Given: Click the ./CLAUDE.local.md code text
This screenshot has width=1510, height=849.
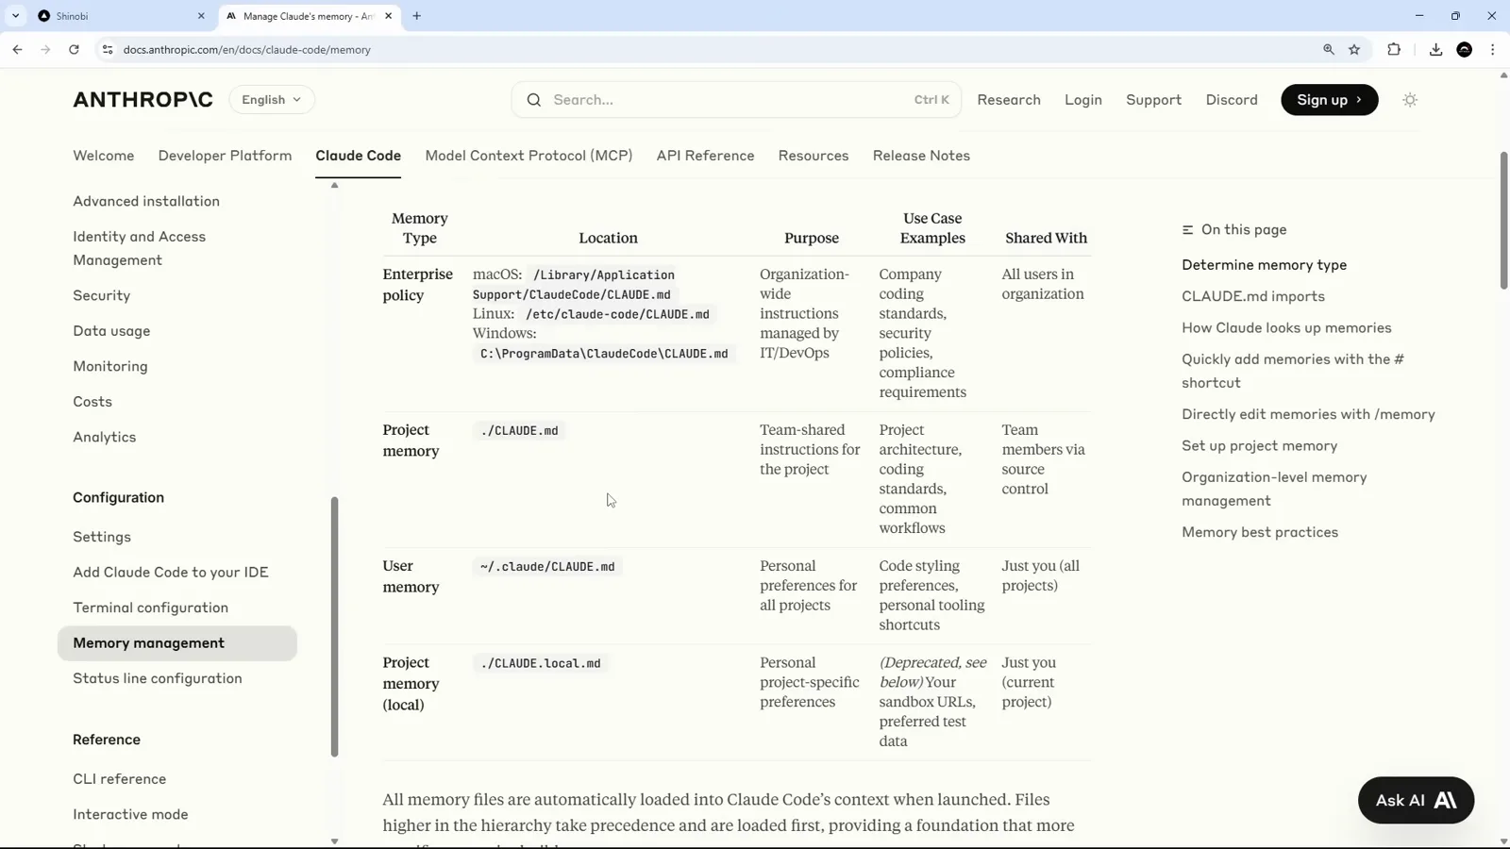Looking at the screenshot, I should point(540,663).
